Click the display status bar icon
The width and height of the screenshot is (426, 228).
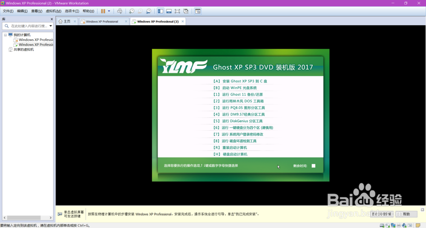[410, 225]
